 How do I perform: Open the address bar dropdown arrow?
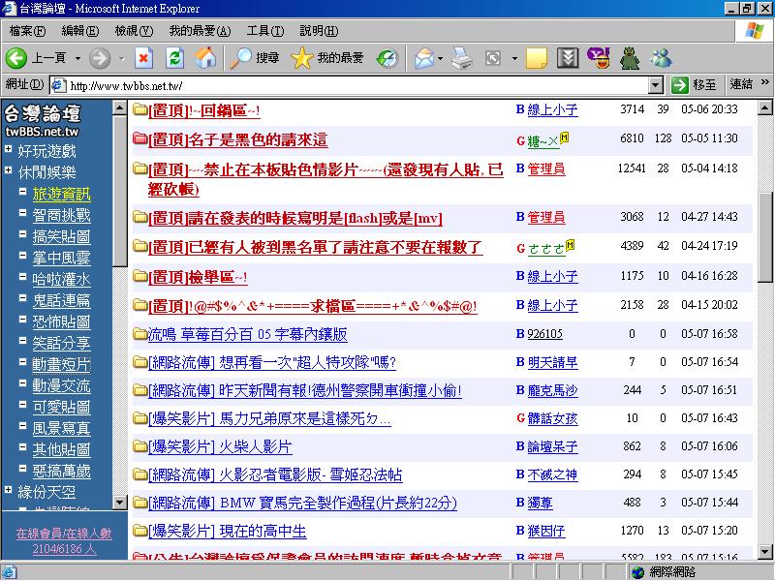(656, 85)
